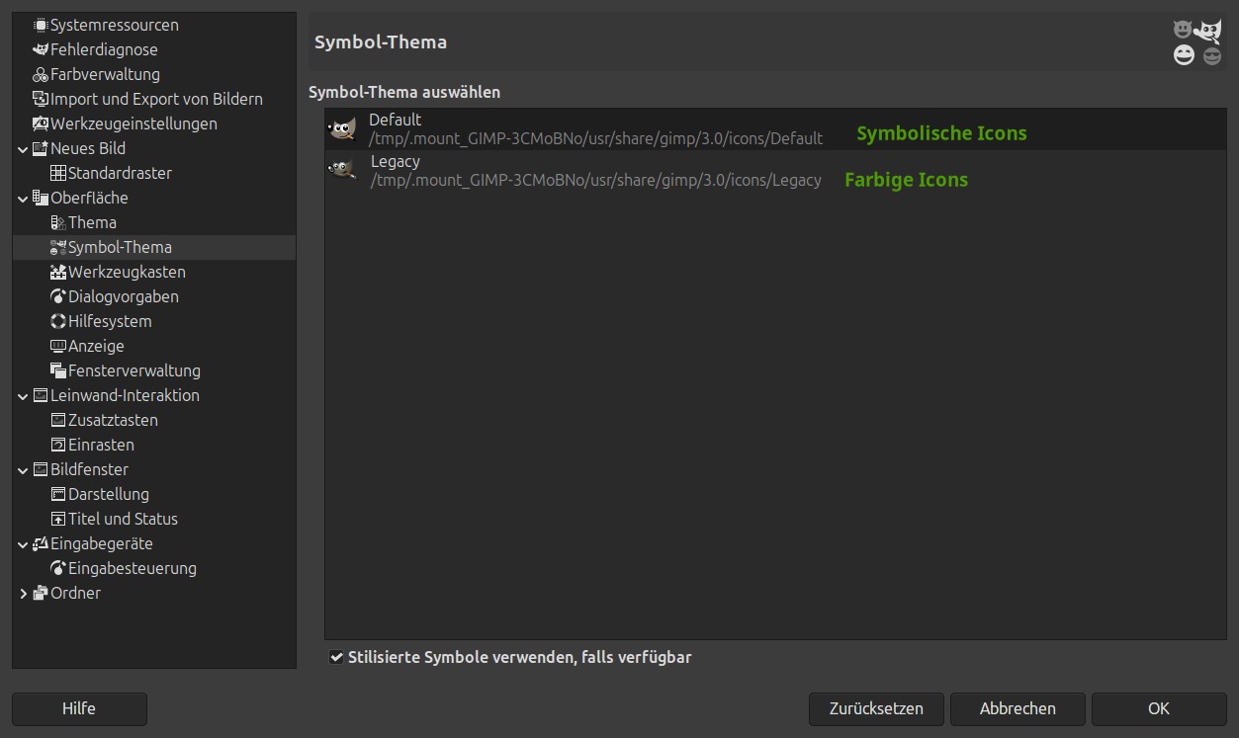Viewport: 1239px width, 738px height.
Task: Click the Neues Bild icon
Action: coord(41,148)
